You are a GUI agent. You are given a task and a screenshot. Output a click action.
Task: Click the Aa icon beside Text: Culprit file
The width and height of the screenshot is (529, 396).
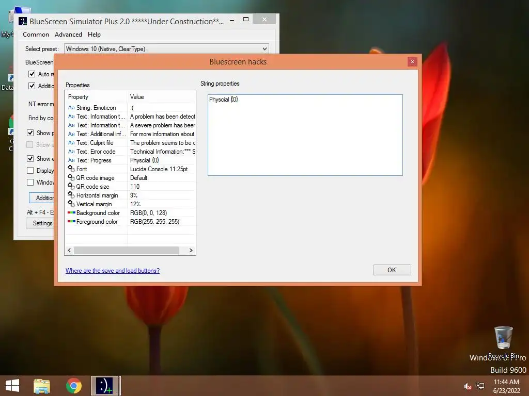71,143
